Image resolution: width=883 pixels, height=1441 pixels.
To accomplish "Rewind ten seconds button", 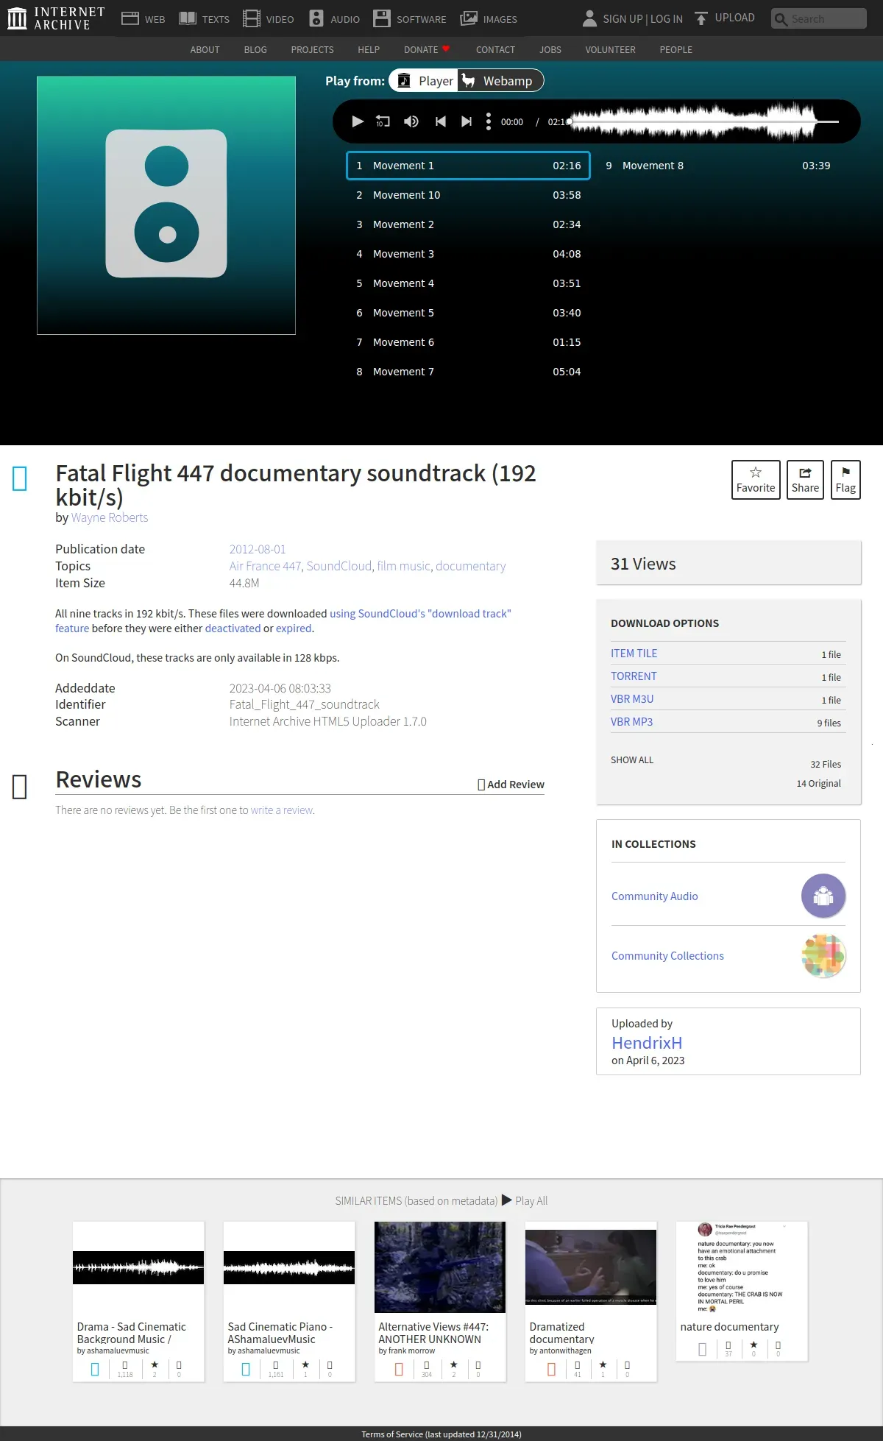I will click(x=383, y=121).
